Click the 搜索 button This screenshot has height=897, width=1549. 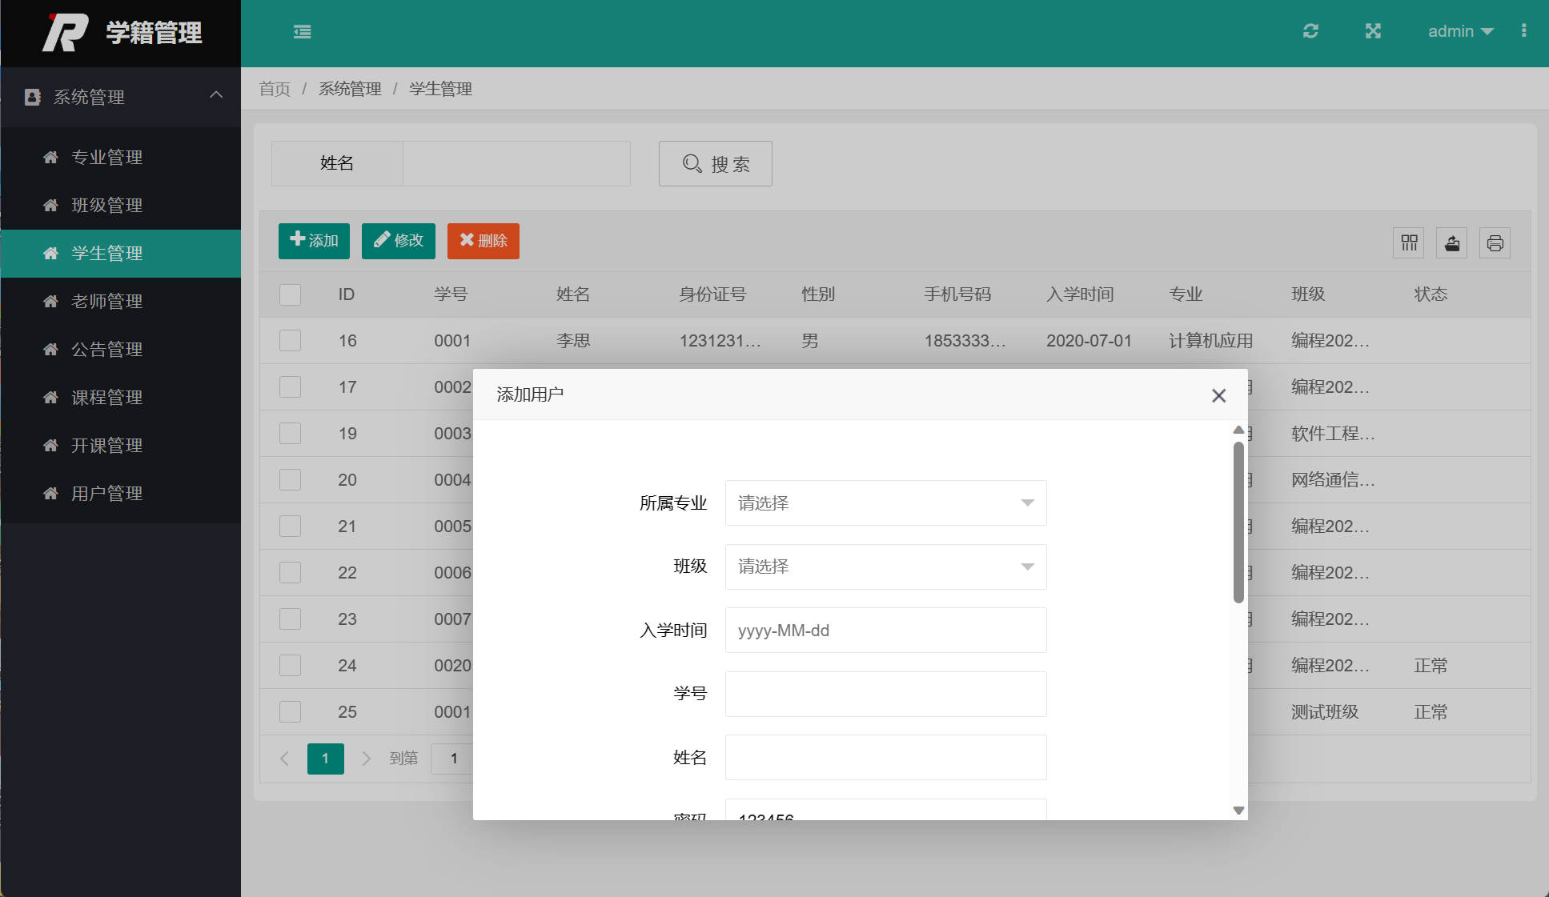tap(715, 163)
